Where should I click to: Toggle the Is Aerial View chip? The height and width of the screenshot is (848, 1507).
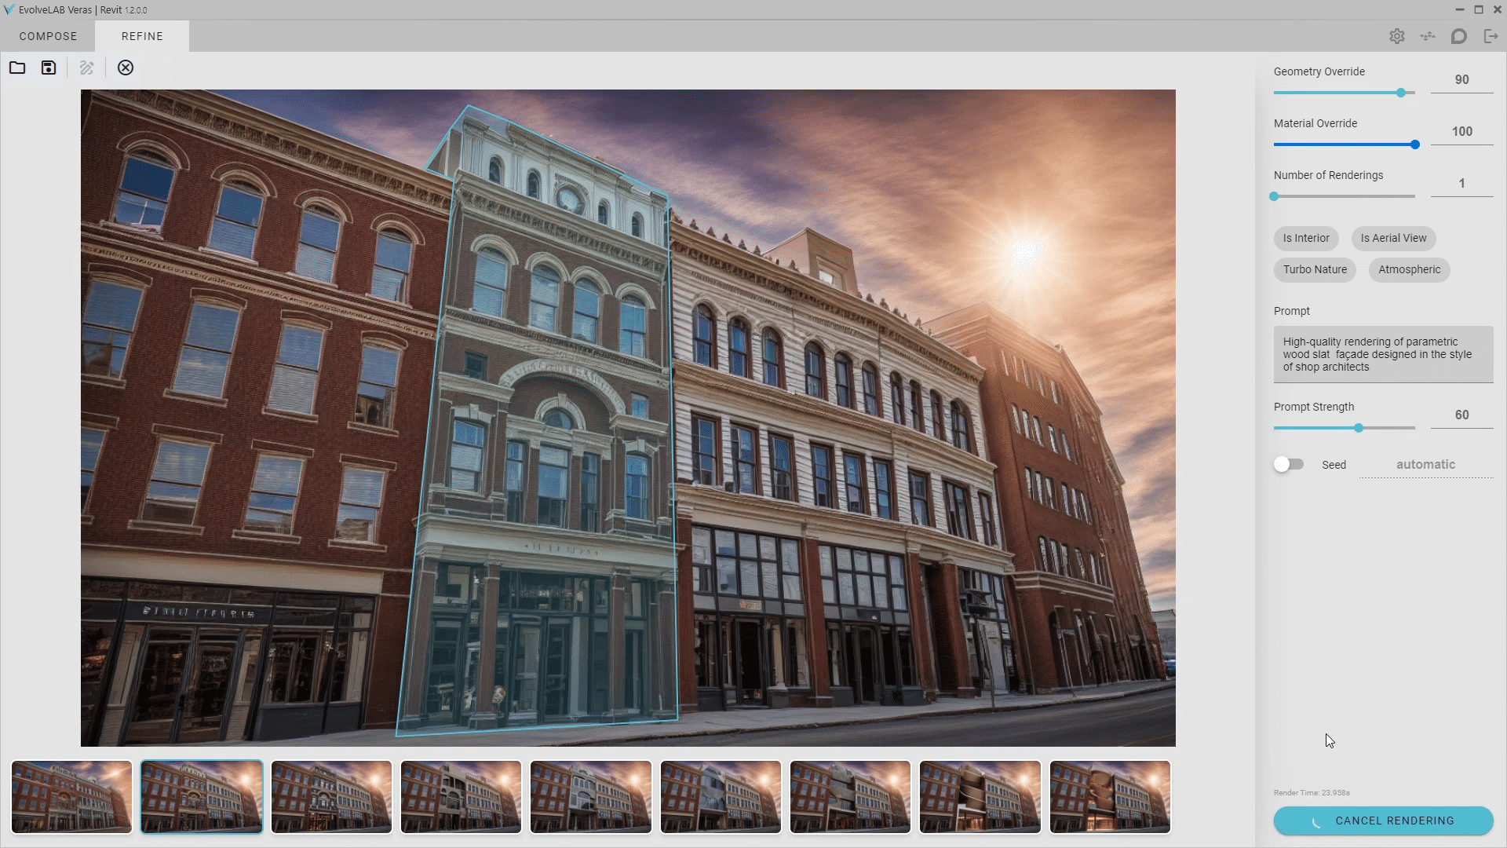pyautogui.click(x=1393, y=238)
